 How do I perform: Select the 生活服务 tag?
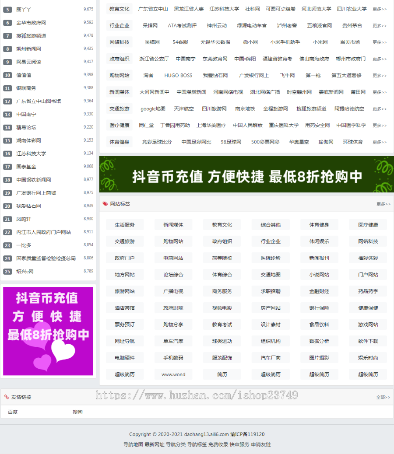point(125,225)
